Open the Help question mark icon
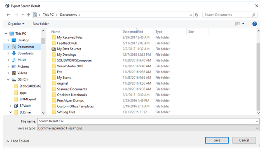This screenshot has width=262, height=149. [255, 24]
